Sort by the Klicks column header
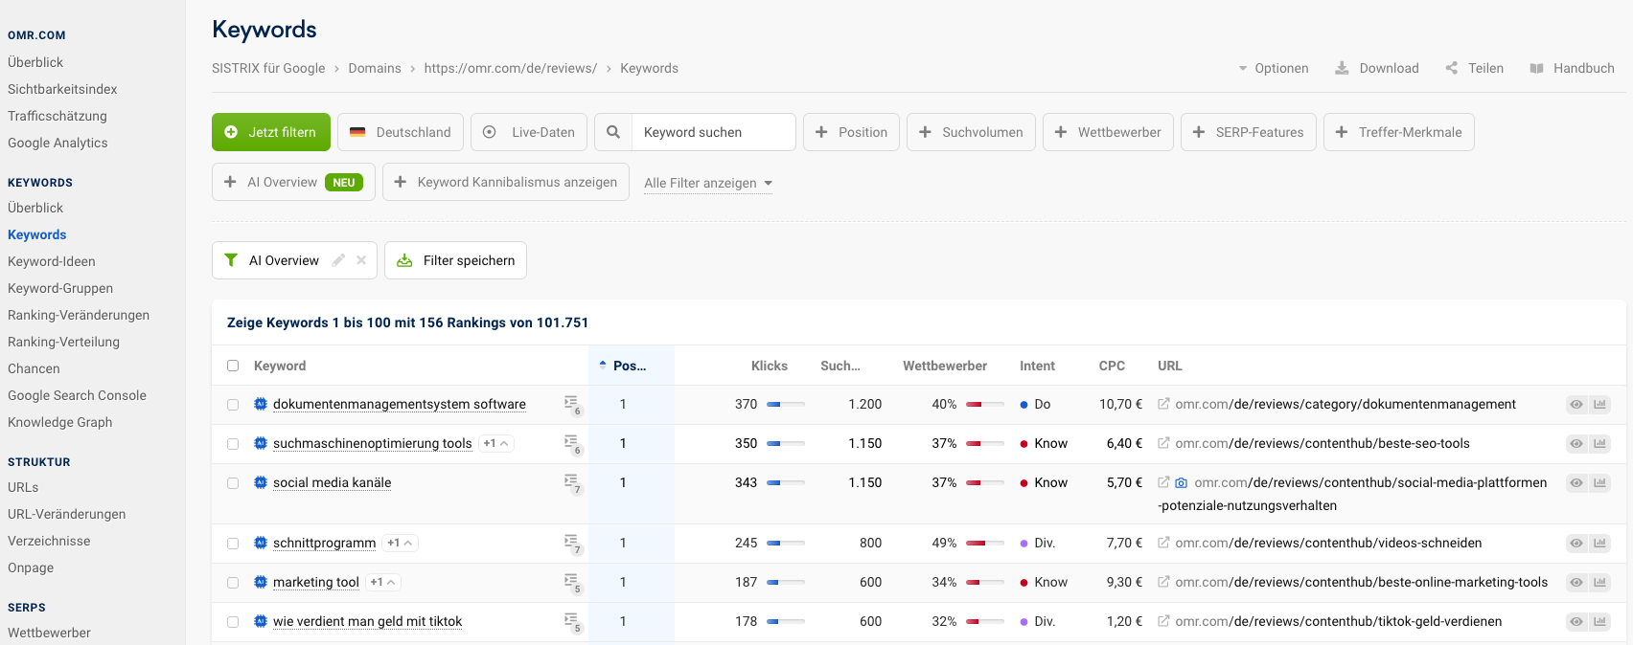Viewport: 1633px width, 645px height. [770, 366]
